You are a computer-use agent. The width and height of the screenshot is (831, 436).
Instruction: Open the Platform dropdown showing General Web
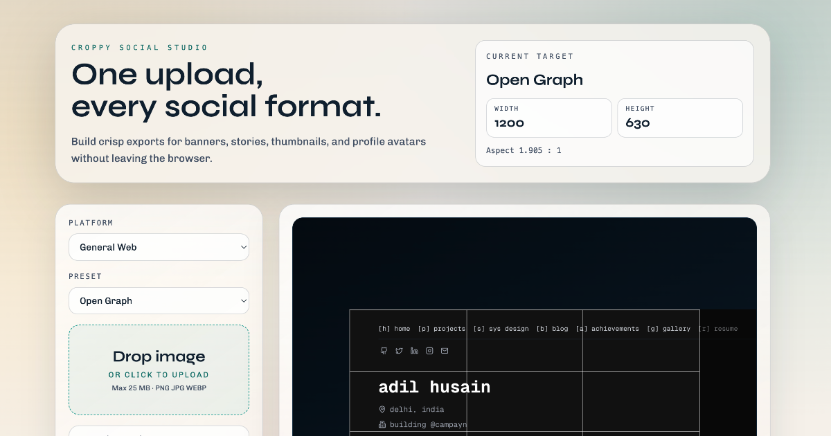(x=159, y=247)
